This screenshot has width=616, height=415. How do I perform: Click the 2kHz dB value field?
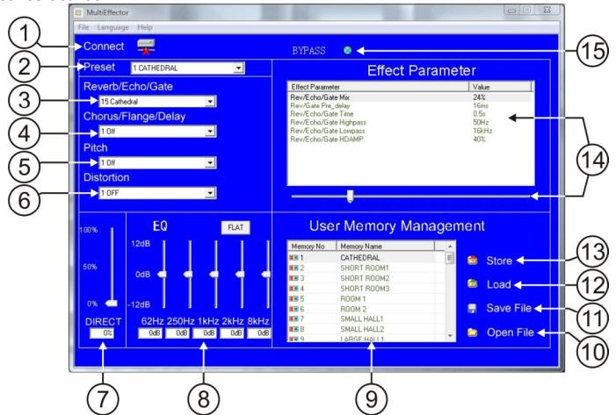(x=232, y=333)
